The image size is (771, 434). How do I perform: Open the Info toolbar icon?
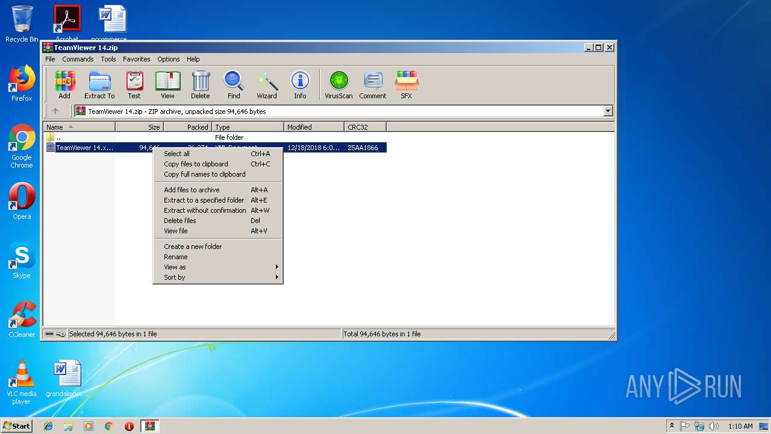(x=300, y=84)
